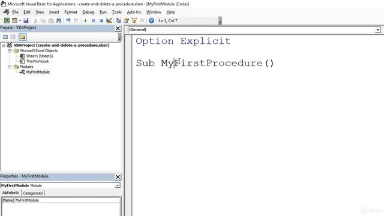
Task: Switch to Microsoft Excel view icon
Action: [x=7, y=20]
